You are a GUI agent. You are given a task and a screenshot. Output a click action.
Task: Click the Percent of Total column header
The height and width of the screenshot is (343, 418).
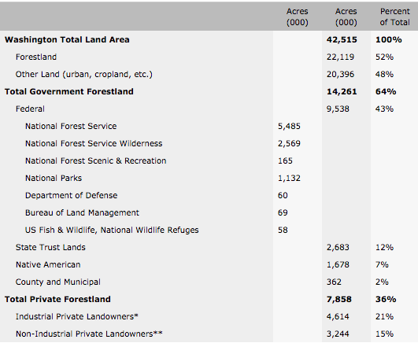coord(395,17)
